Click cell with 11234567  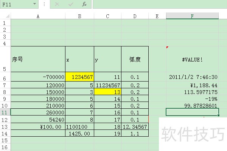click(107, 85)
